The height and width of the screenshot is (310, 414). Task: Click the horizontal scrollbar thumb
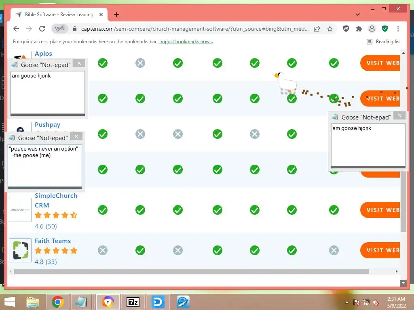tap(191, 272)
